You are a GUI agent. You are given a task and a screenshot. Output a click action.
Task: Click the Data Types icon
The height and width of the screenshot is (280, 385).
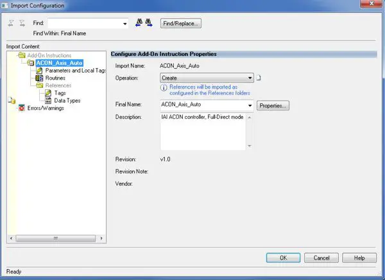pos(48,100)
